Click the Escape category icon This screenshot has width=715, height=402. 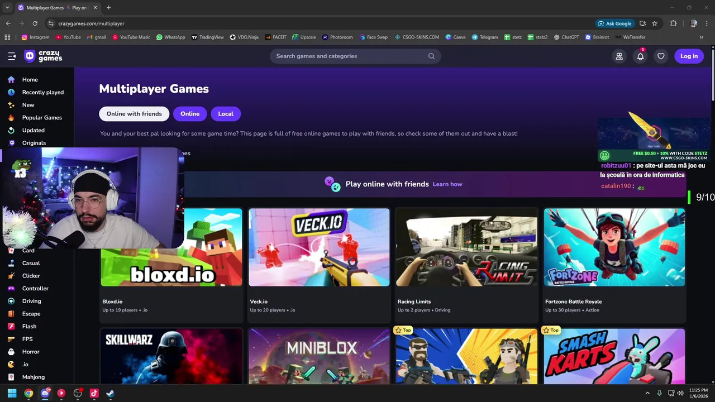click(11, 314)
